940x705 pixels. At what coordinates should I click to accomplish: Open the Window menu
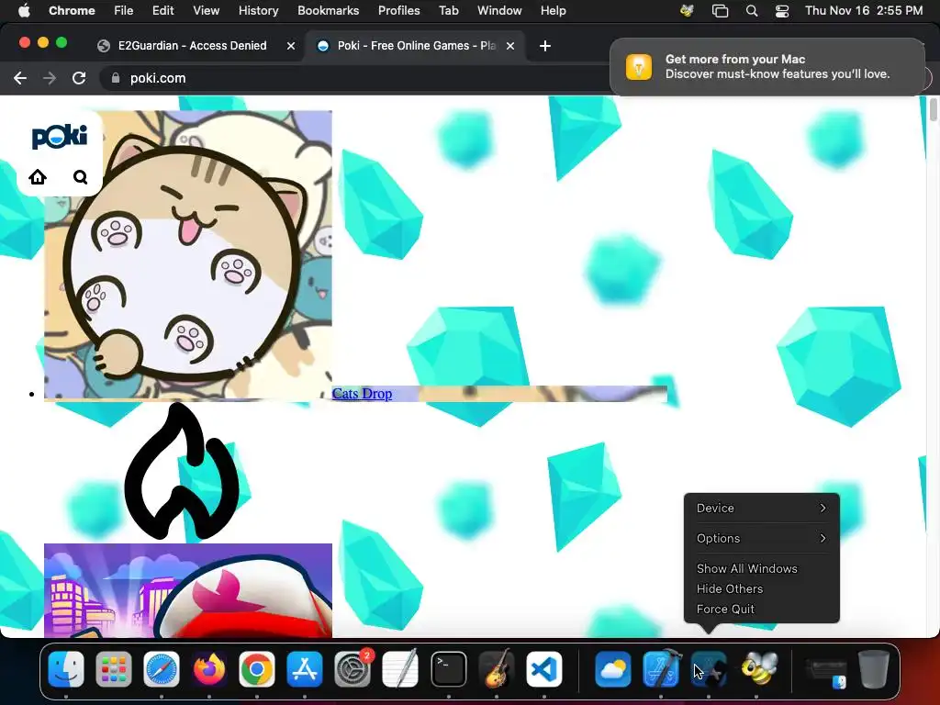[499, 11]
